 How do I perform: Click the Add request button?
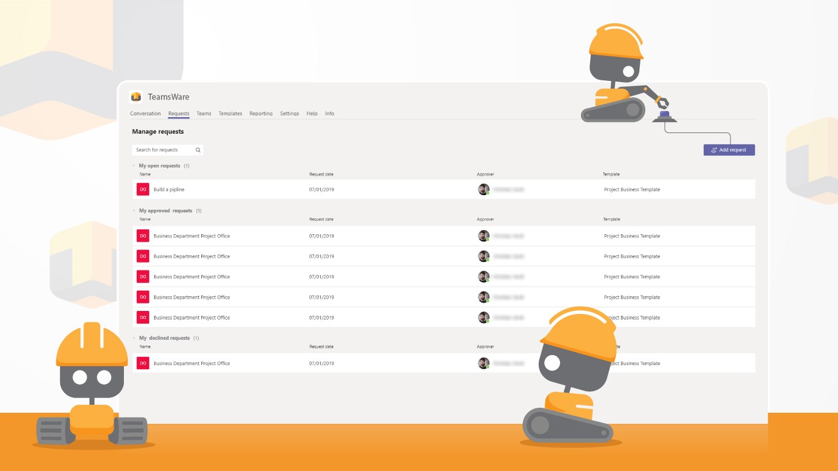(729, 150)
